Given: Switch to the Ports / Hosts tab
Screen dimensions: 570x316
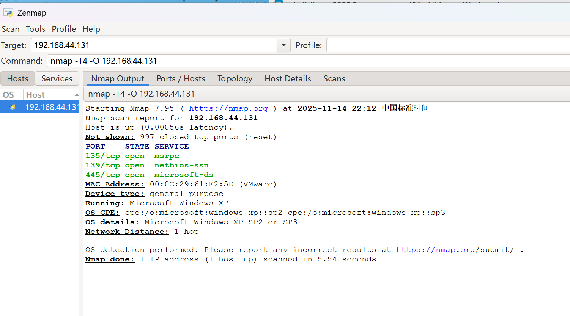Looking at the screenshot, I should click(x=181, y=78).
